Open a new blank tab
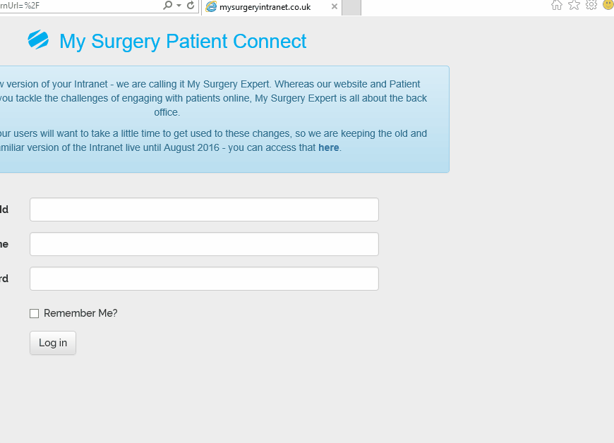The width and height of the screenshot is (614, 443). click(351, 7)
